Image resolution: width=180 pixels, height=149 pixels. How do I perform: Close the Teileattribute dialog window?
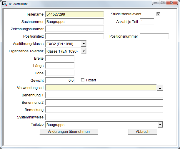click(171, 2)
